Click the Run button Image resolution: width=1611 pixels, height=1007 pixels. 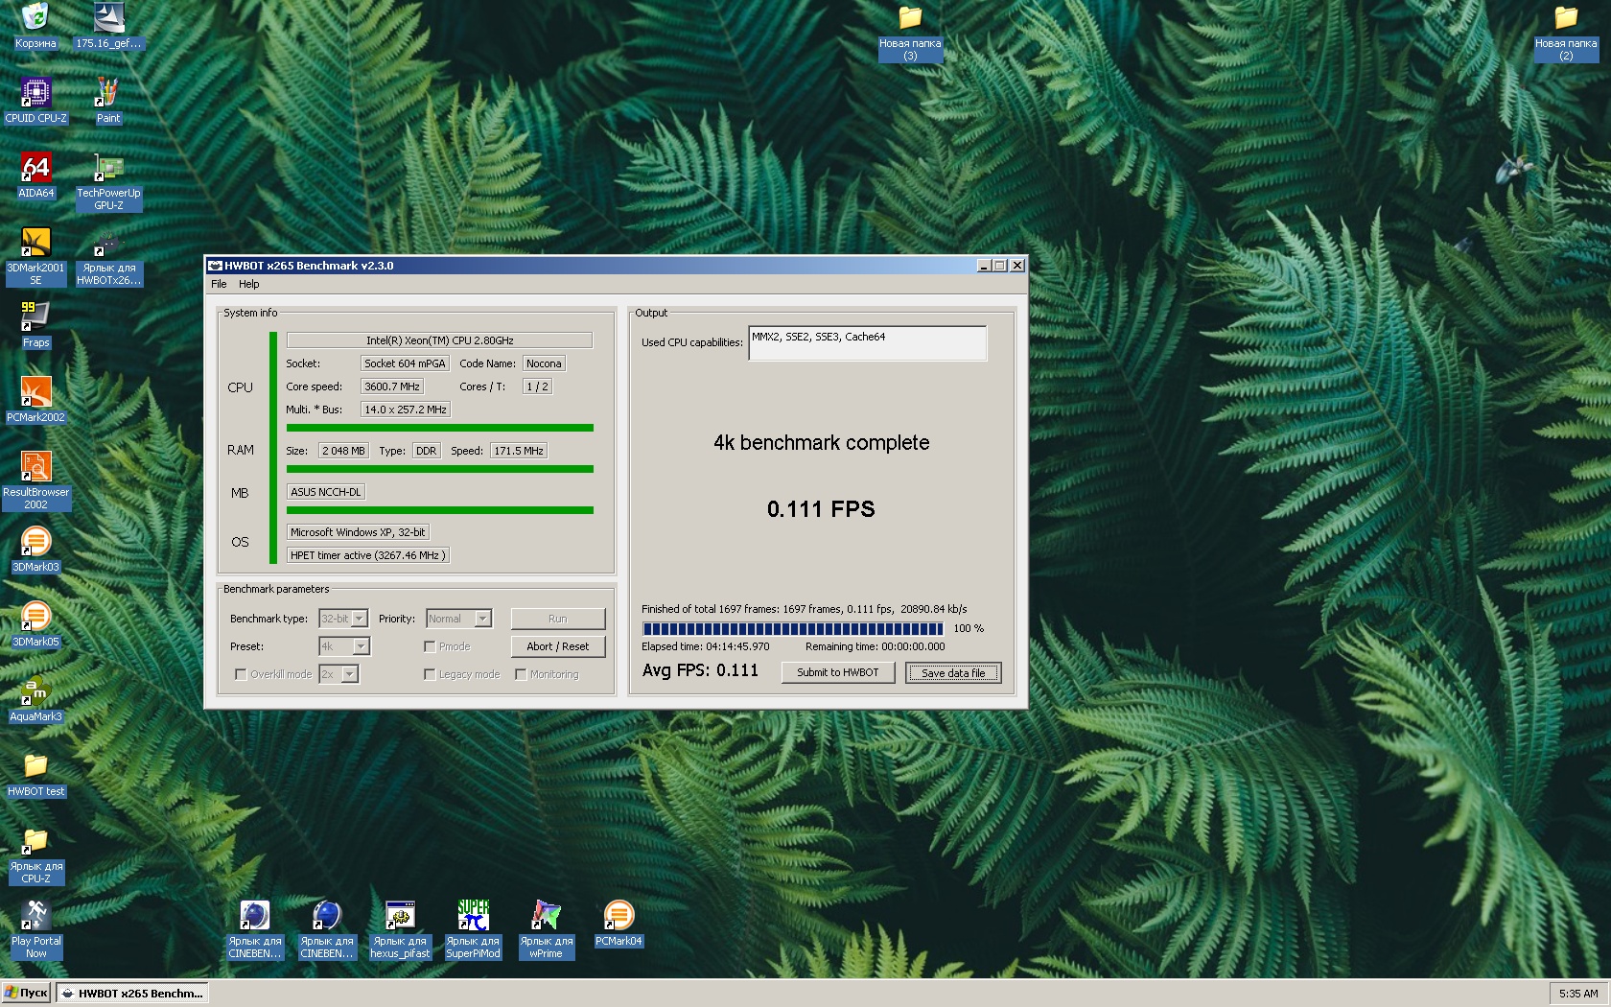(x=557, y=619)
